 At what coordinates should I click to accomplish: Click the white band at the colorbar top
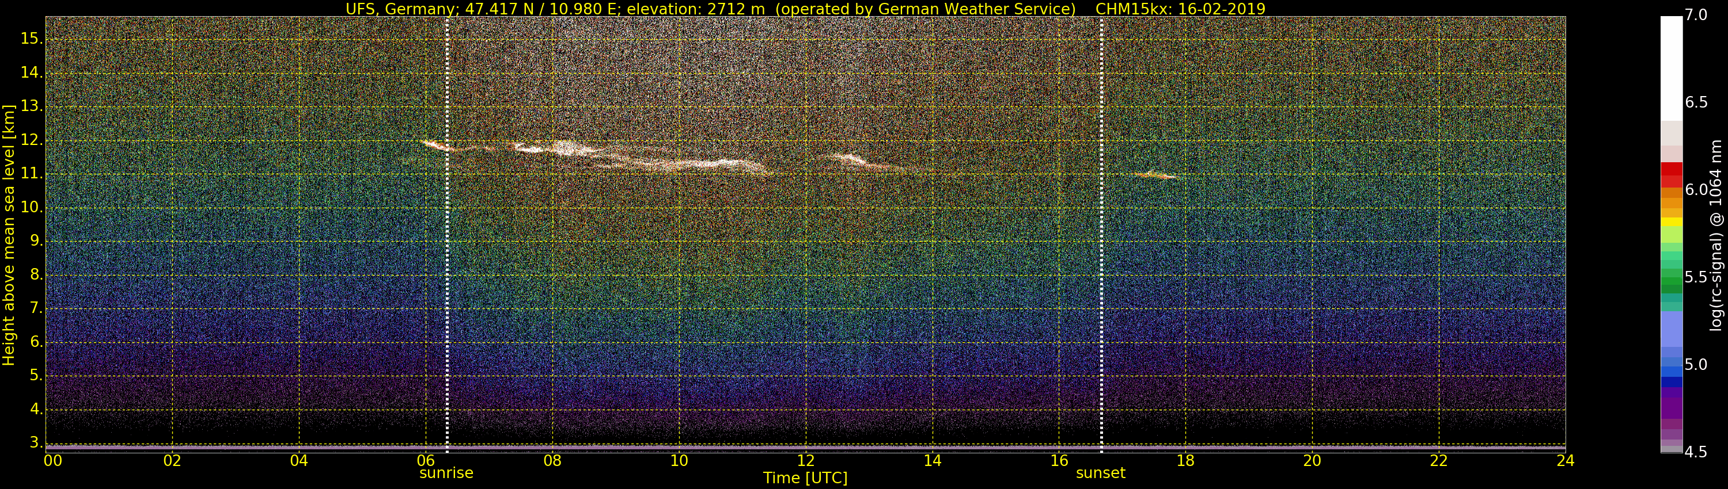[1671, 68]
